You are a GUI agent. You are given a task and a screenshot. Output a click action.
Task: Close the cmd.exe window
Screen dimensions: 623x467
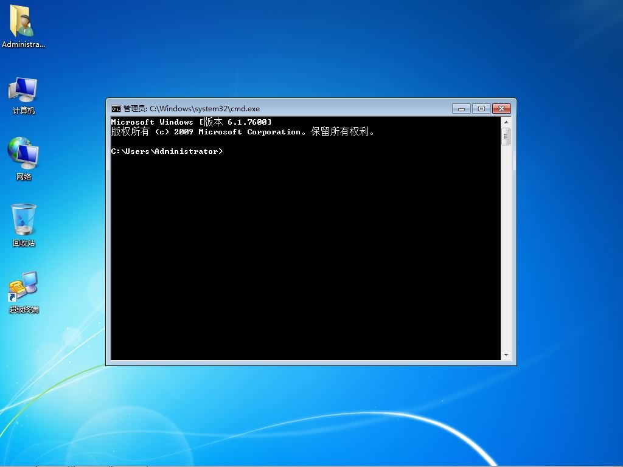coord(501,109)
